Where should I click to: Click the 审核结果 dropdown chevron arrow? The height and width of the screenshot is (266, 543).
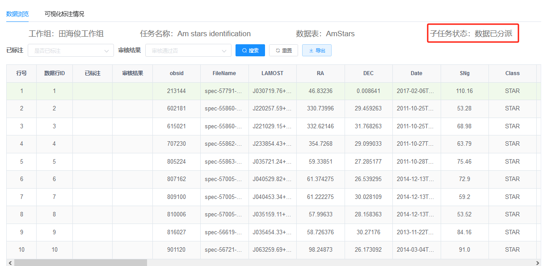click(224, 51)
